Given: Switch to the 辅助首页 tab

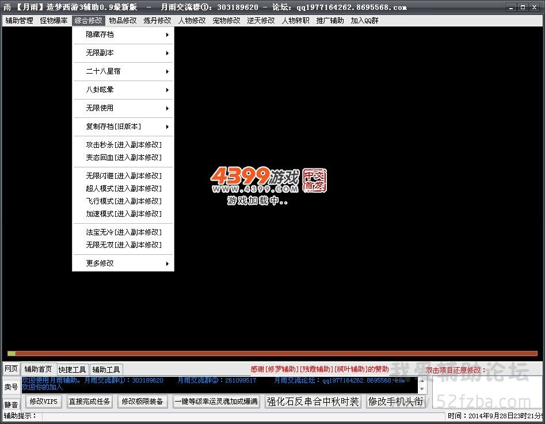Looking at the screenshot, I should pyautogui.click(x=38, y=369).
